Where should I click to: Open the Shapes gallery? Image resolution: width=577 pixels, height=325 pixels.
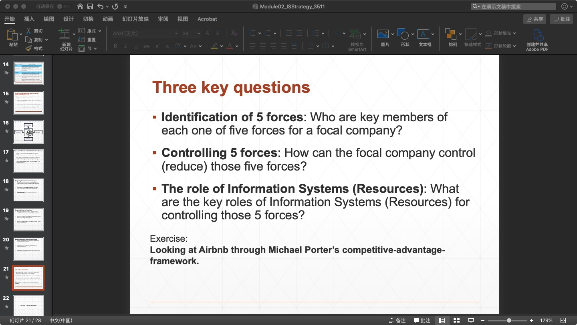(x=404, y=38)
